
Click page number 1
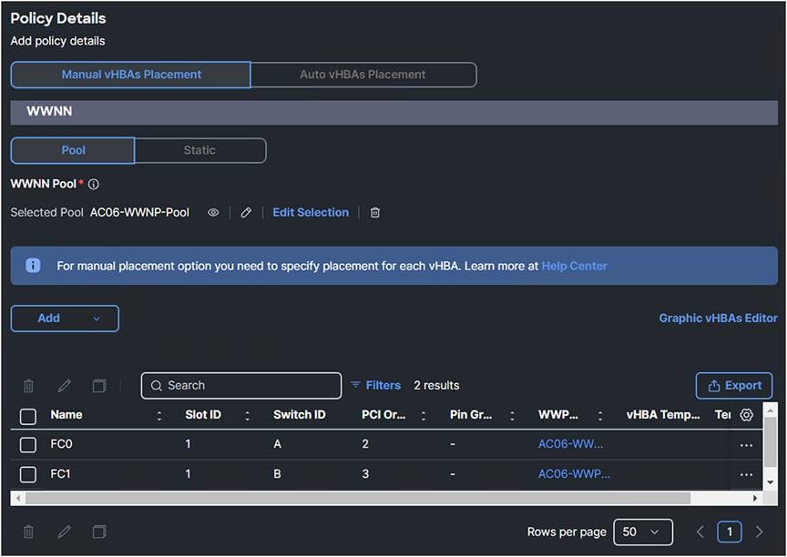point(730,532)
